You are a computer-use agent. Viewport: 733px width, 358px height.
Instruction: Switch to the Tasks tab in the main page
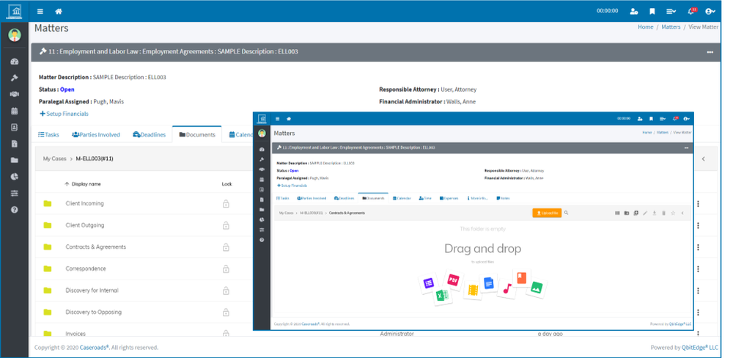coord(48,134)
